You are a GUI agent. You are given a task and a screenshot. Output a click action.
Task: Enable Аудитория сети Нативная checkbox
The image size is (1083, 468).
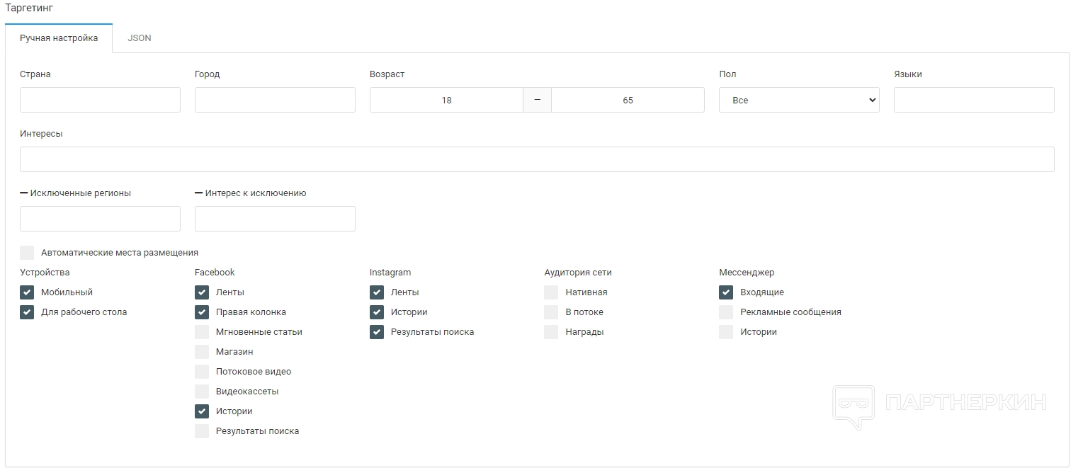point(551,292)
